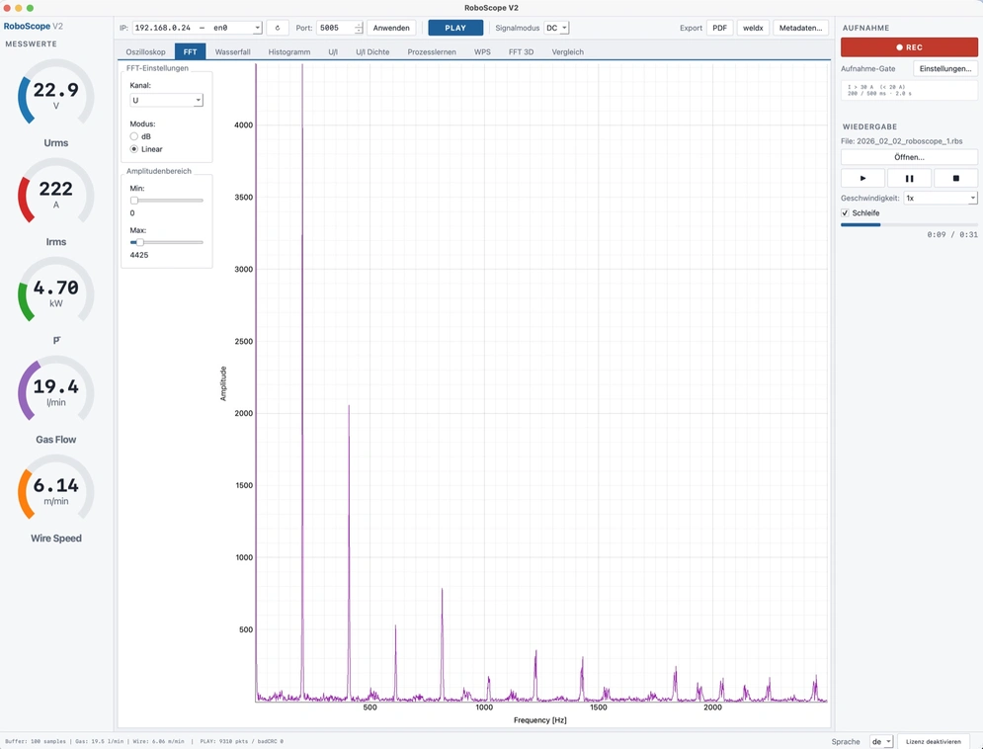Image resolution: width=983 pixels, height=749 pixels.
Task: Click the Anwenden button
Action: point(391,28)
